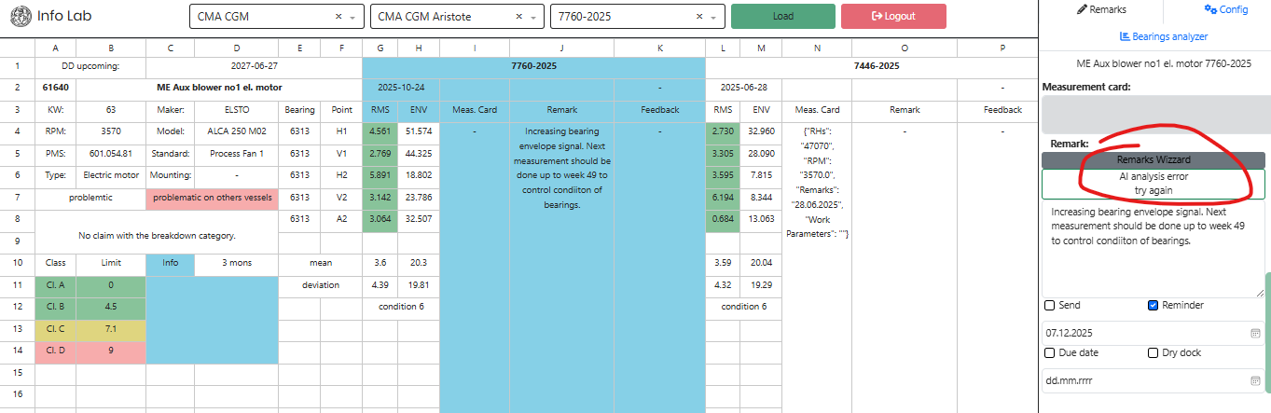This screenshot has height=413, width=1271.
Task: Expand the 7760-2025 report dropdown
Action: (x=714, y=17)
